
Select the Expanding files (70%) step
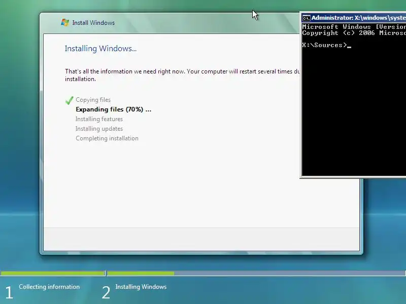[x=113, y=109]
